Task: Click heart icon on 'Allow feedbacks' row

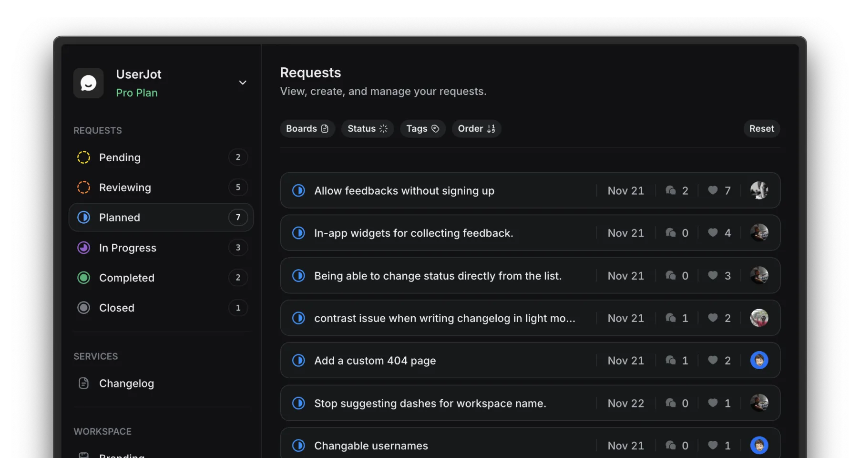Action: 713,190
